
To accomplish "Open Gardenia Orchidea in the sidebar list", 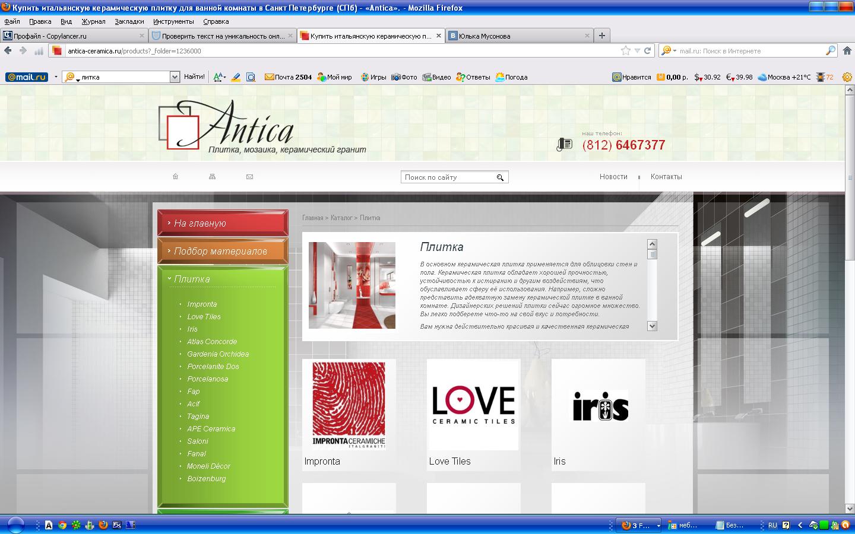I will (218, 354).
